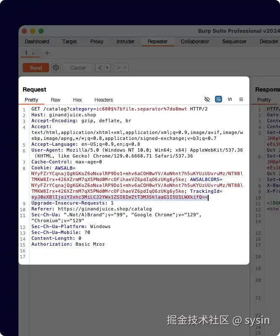Click the Host: ginandjuice.shop line

(x=64, y=115)
